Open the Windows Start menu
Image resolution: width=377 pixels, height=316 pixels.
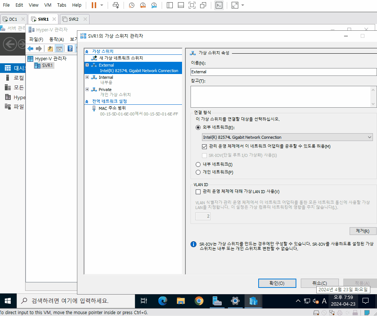[8, 301]
